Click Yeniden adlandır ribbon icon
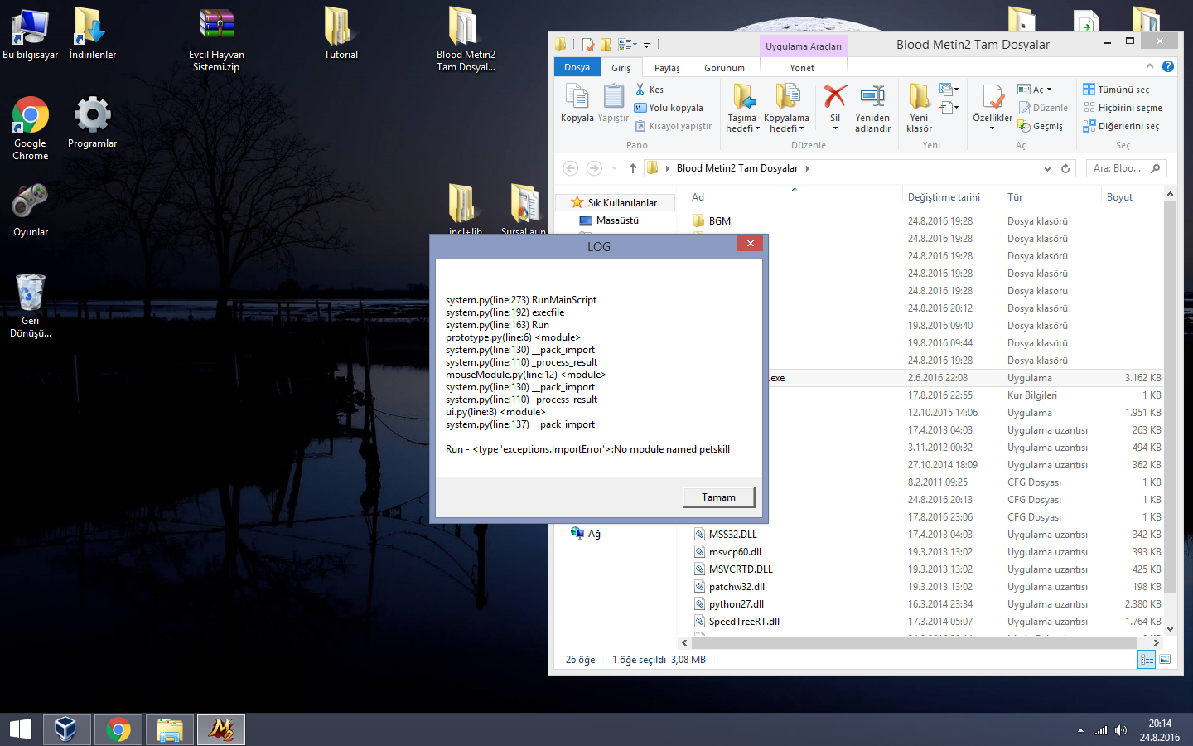 tap(872, 108)
